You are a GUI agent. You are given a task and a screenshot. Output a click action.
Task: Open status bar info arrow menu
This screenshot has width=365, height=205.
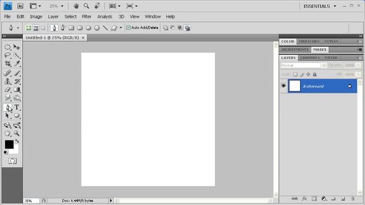click(111, 200)
